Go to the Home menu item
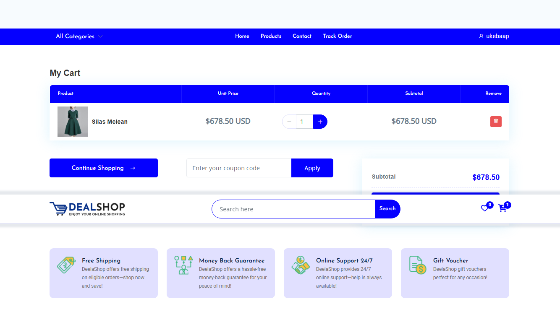 click(x=242, y=36)
